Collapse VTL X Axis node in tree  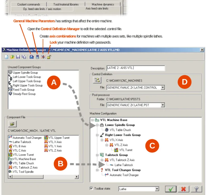coord(102,140)
